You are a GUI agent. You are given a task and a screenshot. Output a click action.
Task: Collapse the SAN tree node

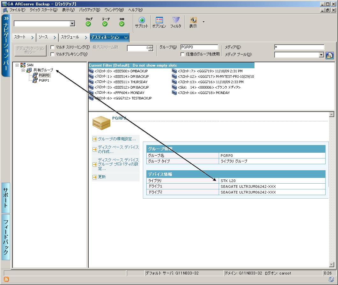[x=17, y=65]
